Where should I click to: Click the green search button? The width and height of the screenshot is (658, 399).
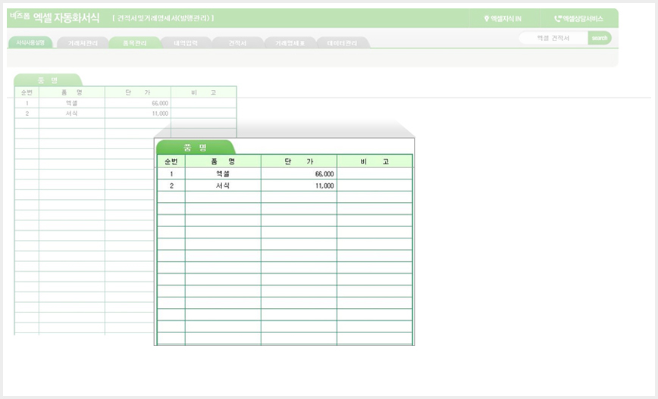click(600, 38)
